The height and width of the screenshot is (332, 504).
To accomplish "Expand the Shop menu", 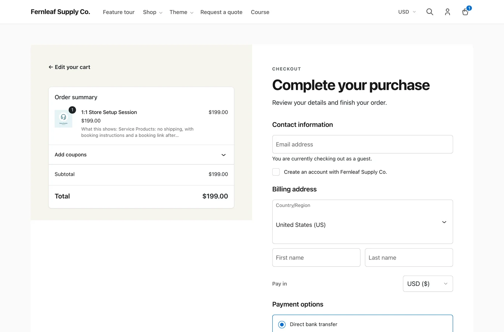I will 152,12.
